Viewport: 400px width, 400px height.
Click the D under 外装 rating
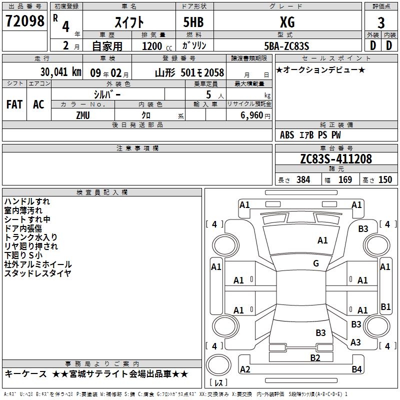click(372, 45)
